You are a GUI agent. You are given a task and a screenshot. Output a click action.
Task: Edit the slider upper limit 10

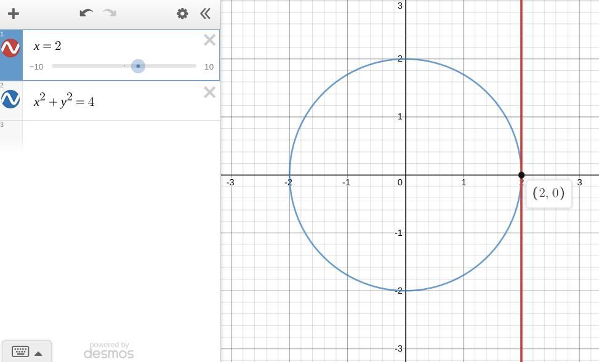pos(209,67)
